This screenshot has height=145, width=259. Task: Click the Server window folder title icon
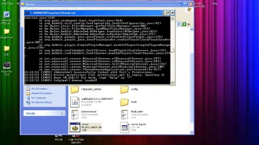coord(23,4)
